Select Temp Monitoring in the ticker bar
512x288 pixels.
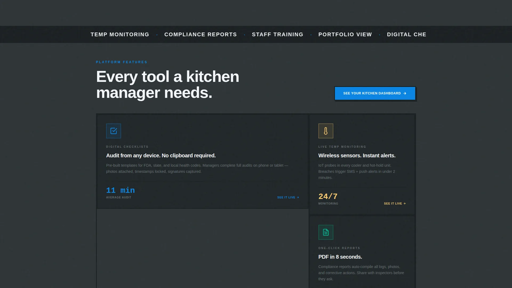tap(120, 35)
